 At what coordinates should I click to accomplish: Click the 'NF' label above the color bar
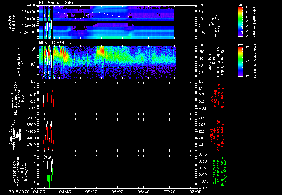tap(240, 6)
